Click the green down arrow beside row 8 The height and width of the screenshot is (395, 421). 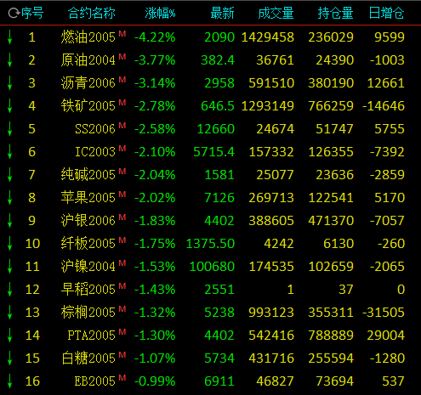[9, 198]
